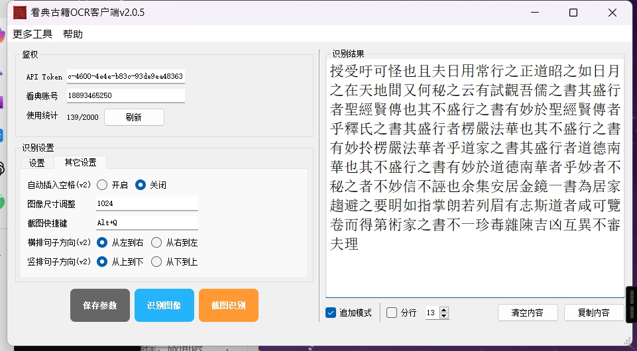Choose 从下到上 vertical sentence direction

156,262
